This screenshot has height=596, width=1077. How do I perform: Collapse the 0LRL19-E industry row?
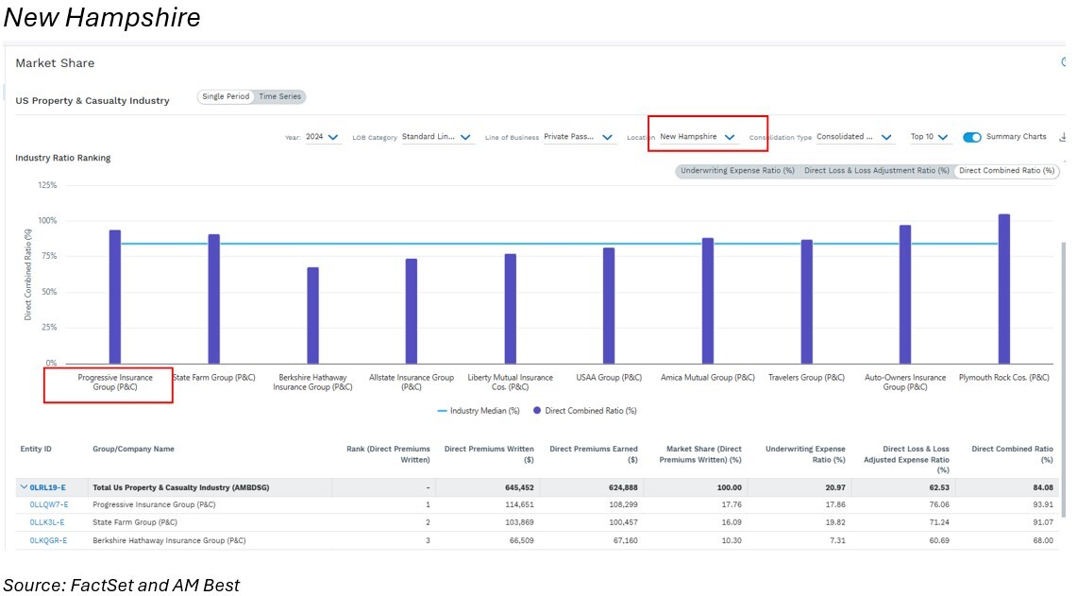24,487
